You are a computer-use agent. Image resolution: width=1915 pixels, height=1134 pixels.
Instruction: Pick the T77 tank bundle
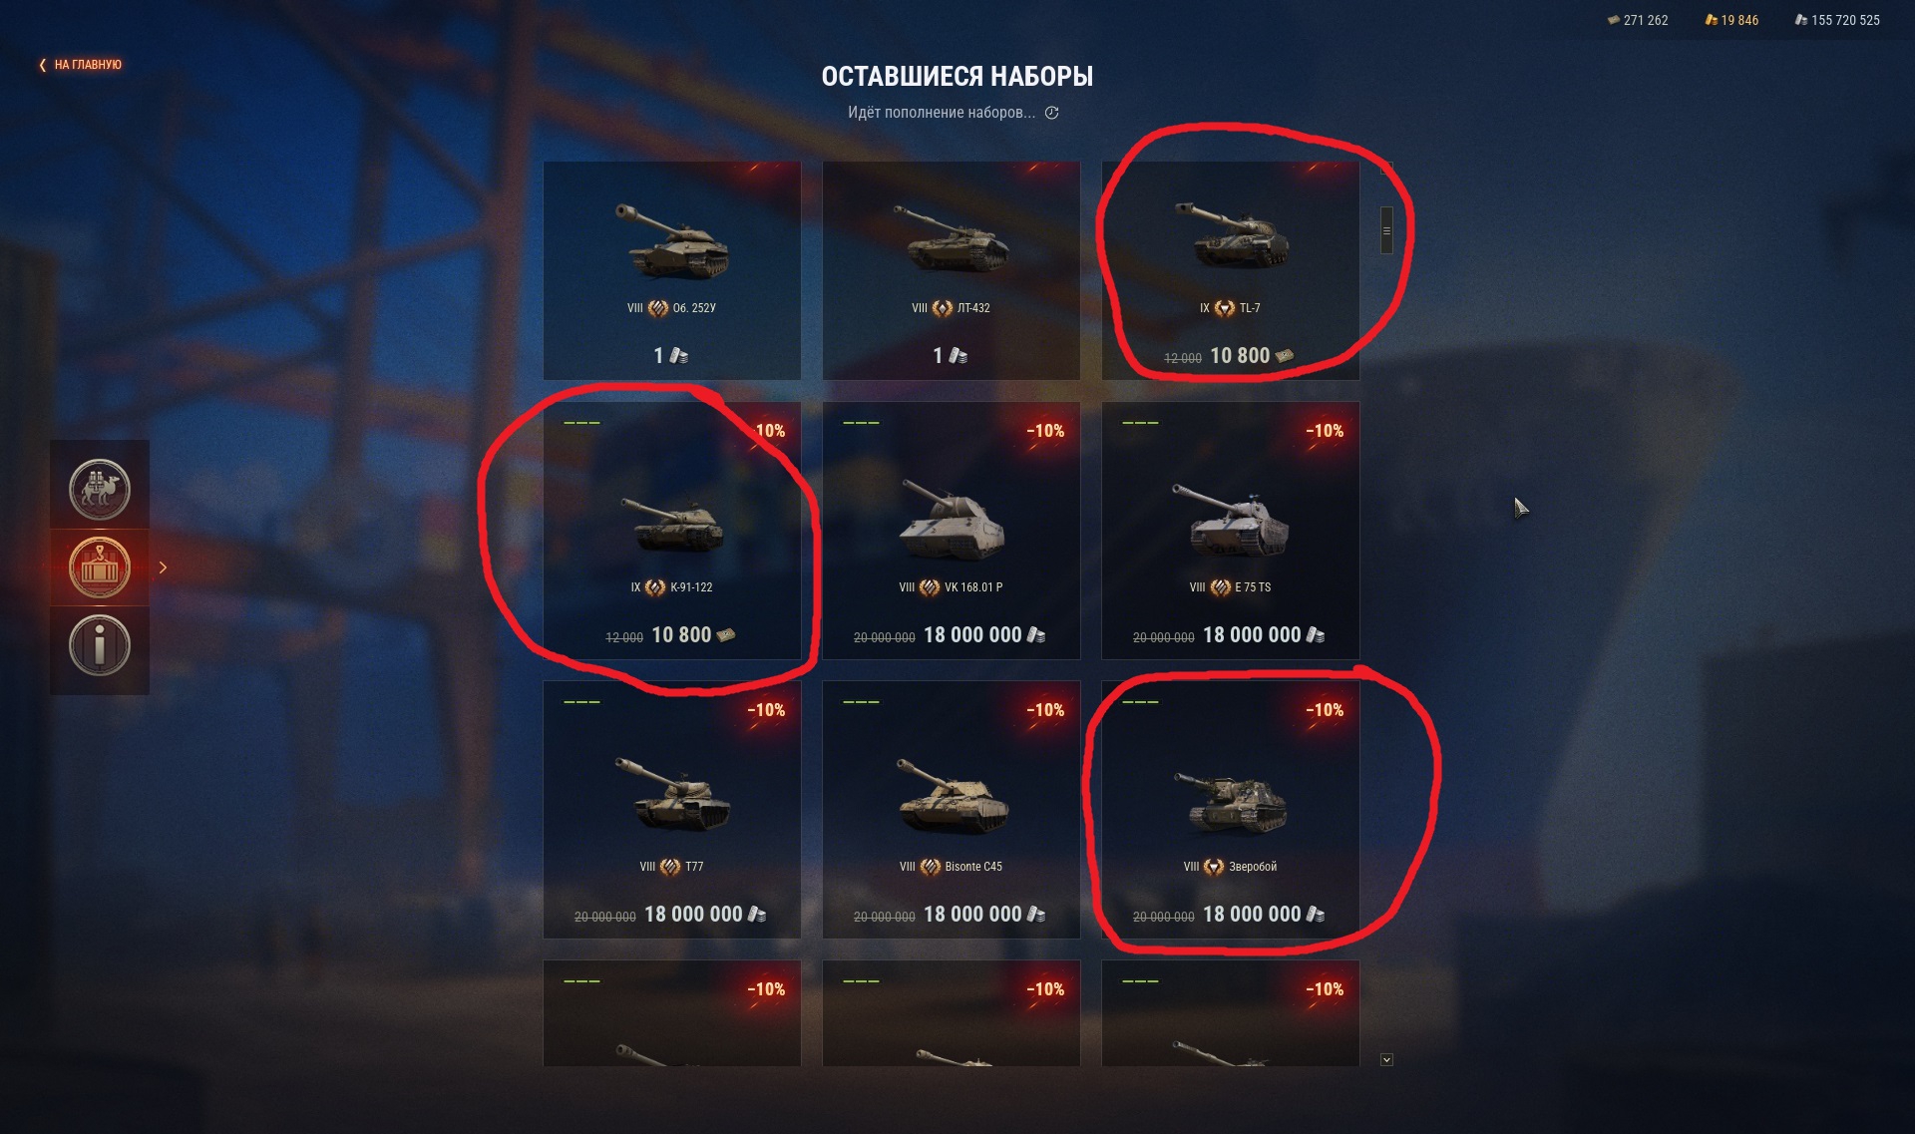pyautogui.click(x=672, y=810)
